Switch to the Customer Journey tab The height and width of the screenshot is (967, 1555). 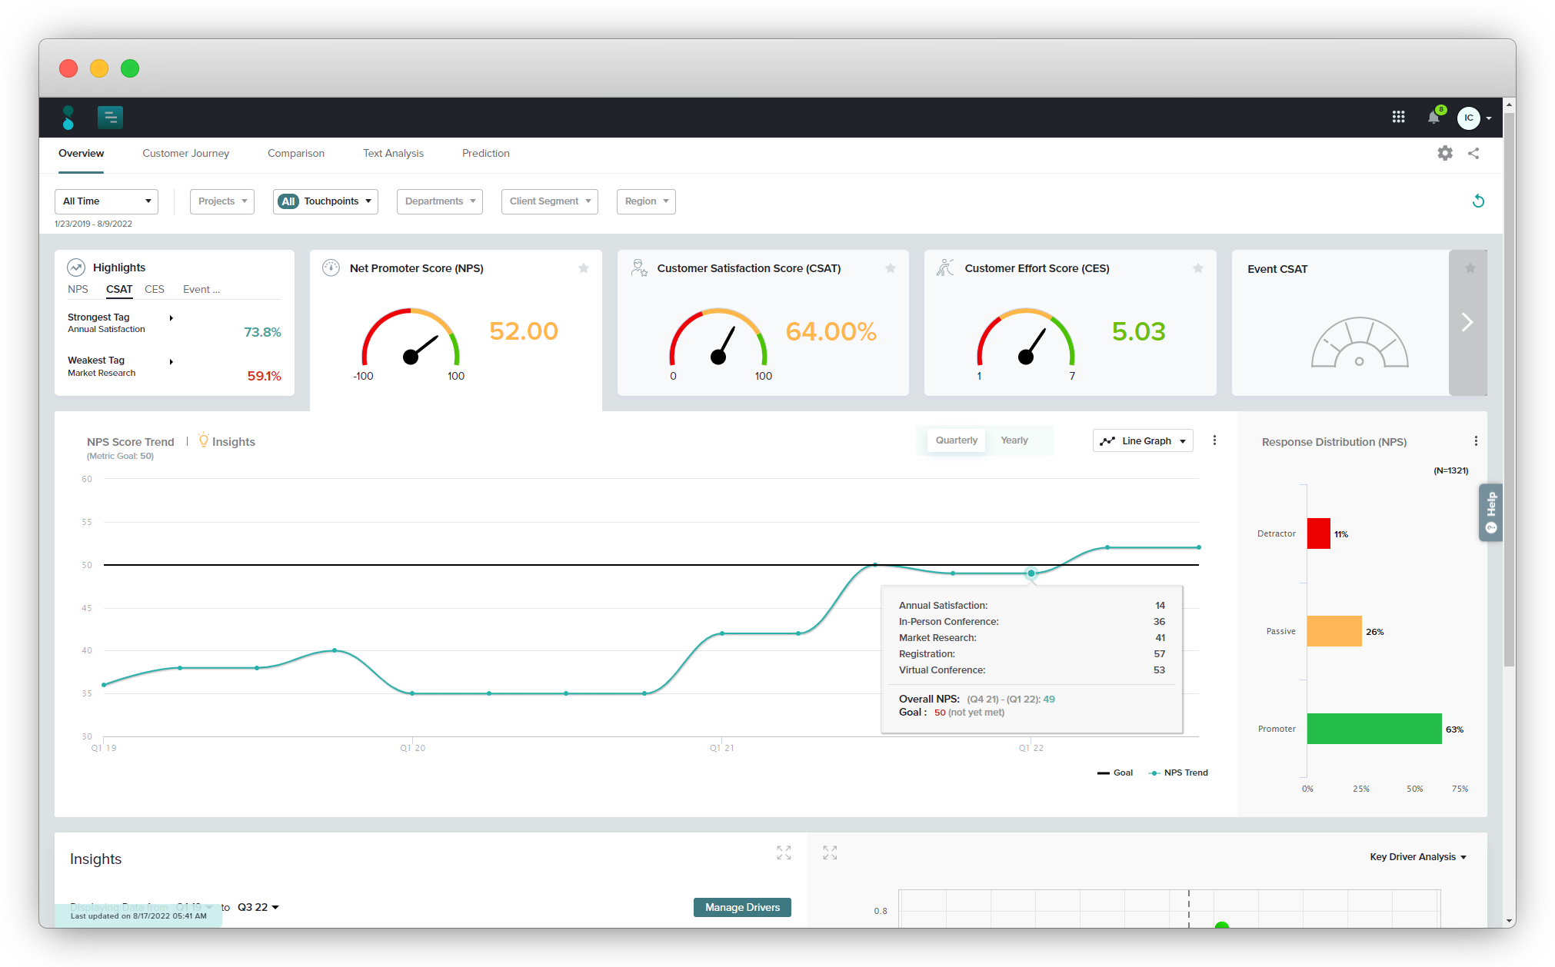click(x=186, y=153)
